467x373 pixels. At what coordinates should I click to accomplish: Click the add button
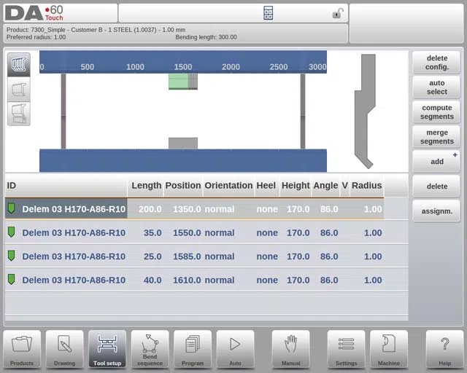coord(436,162)
